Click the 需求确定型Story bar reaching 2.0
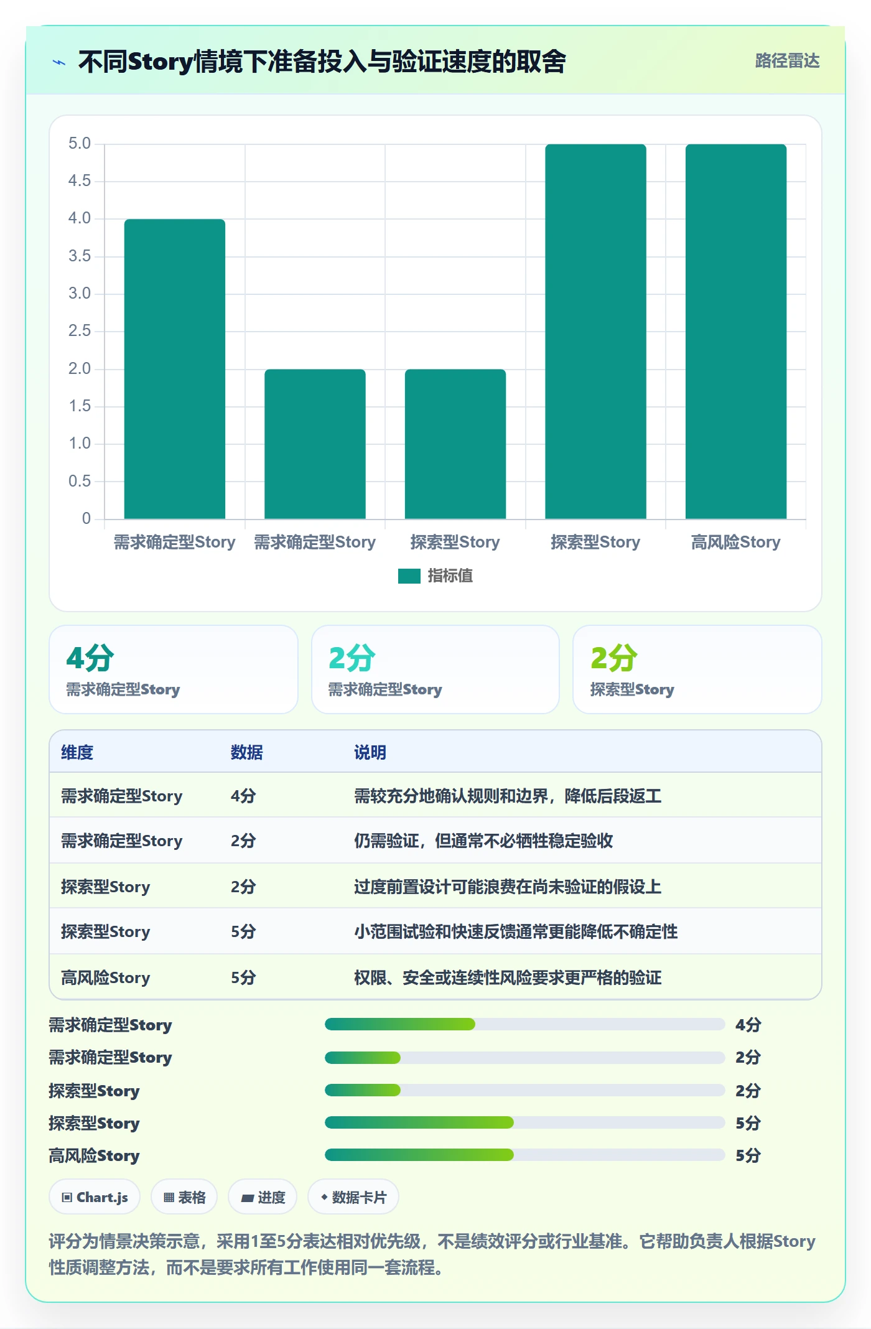The width and height of the screenshot is (871, 1329). coord(315,444)
